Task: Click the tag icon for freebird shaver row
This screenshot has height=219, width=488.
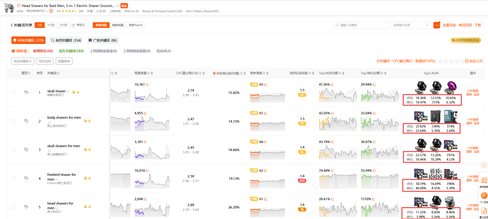Action: point(26,178)
